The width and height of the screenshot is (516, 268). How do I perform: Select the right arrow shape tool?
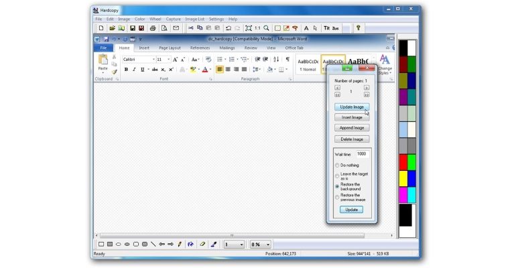170,245
